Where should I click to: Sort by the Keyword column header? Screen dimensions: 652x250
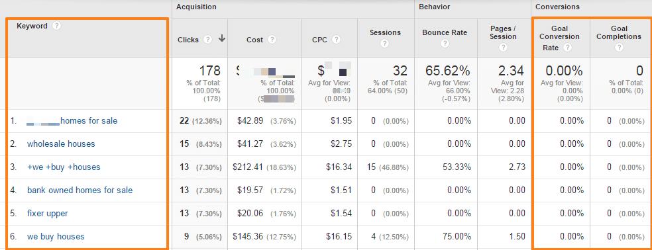tap(32, 26)
